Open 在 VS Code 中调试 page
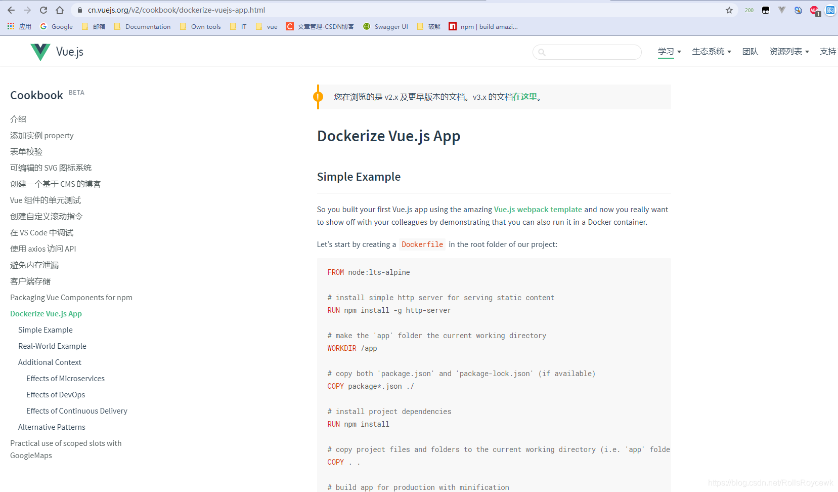The image size is (838, 492). [42, 232]
